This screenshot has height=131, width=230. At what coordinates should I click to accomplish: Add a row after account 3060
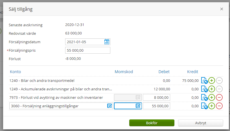click(x=212, y=106)
